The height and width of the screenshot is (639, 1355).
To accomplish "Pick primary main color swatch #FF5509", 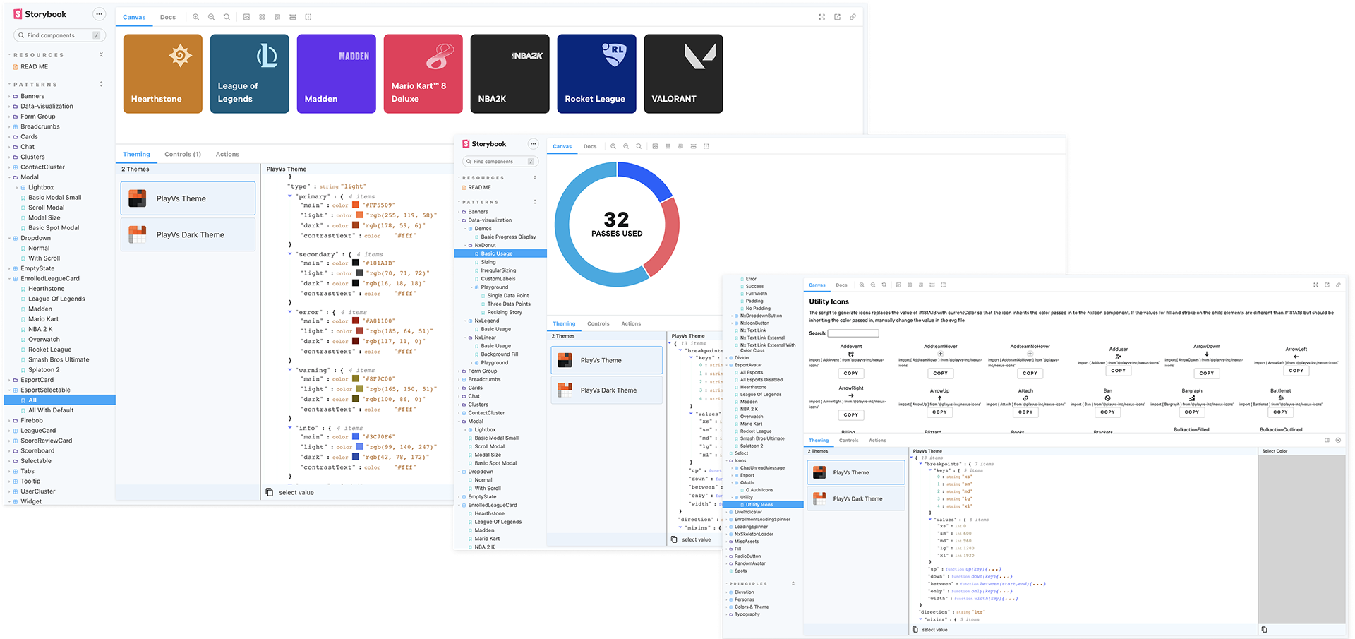I will point(356,205).
